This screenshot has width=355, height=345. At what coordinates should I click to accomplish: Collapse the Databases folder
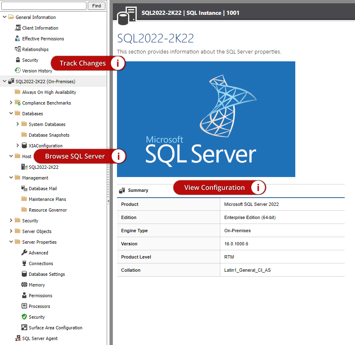[11, 113]
